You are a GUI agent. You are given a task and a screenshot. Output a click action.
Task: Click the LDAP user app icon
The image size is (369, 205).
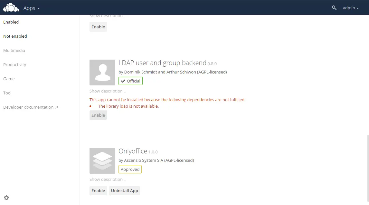(x=102, y=72)
